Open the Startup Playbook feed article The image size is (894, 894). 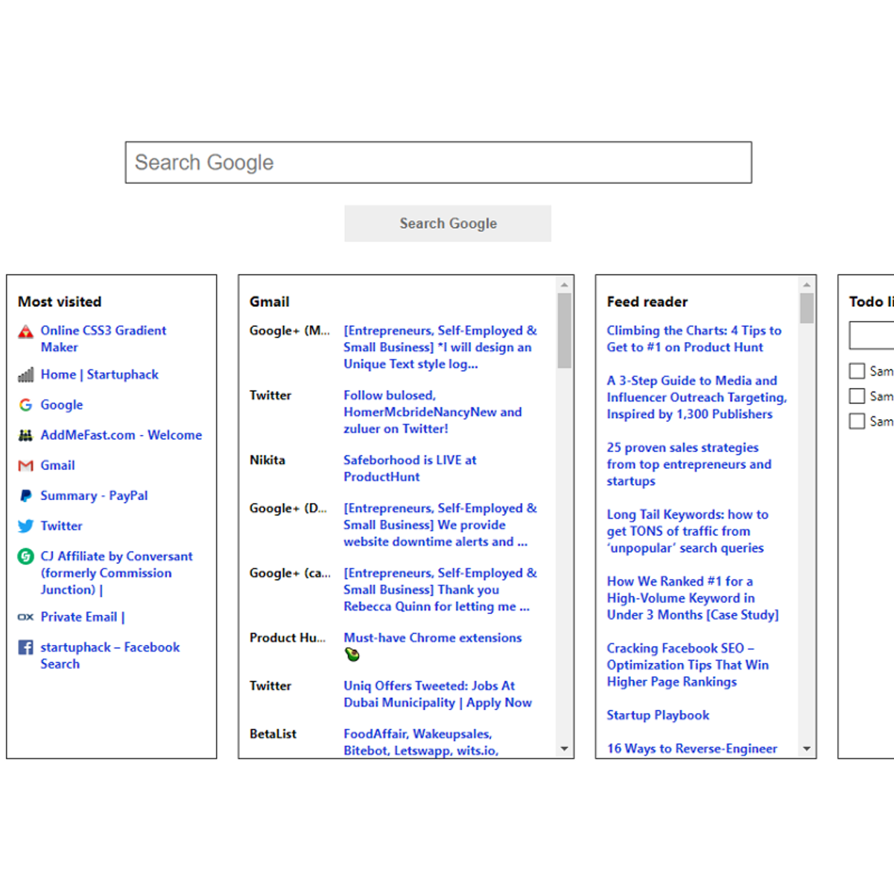tap(657, 715)
